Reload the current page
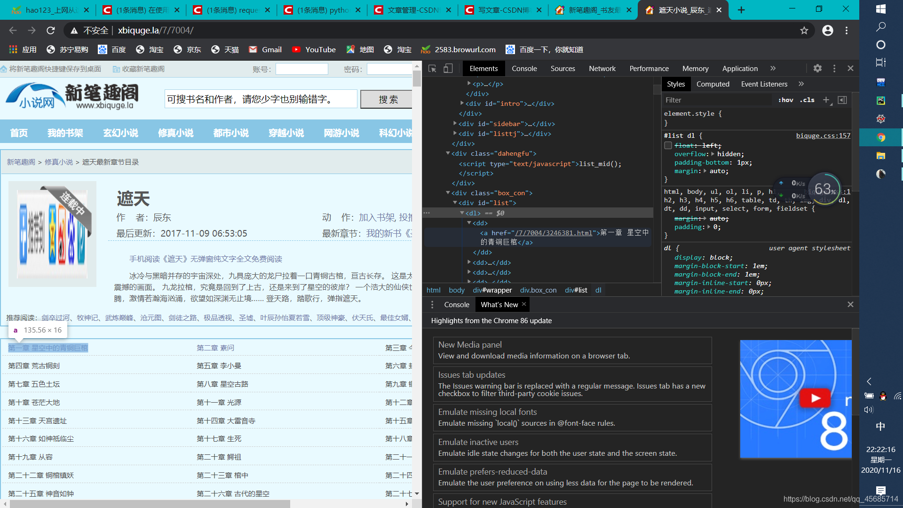903x508 pixels. (x=51, y=31)
